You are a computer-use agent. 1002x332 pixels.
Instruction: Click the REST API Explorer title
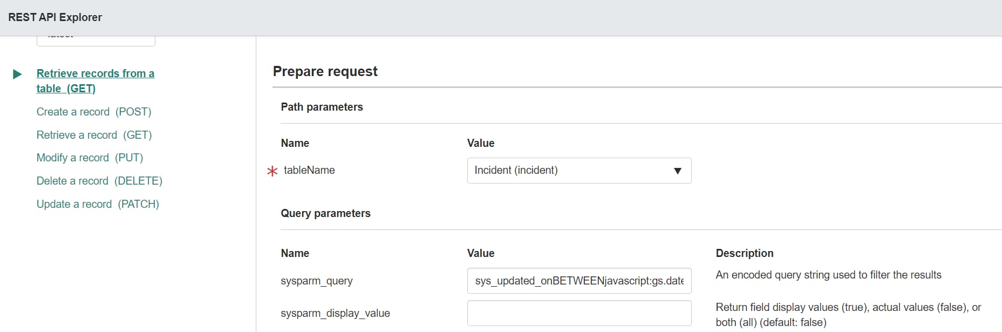(x=55, y=17)
